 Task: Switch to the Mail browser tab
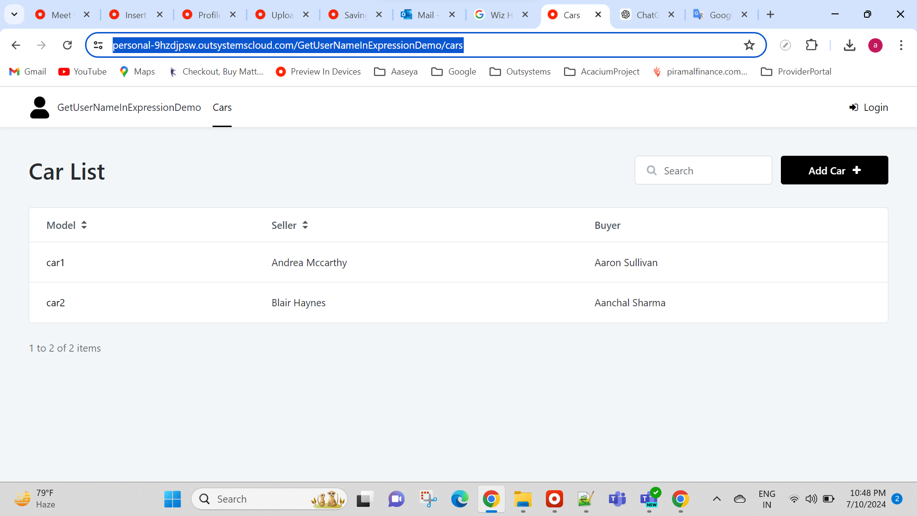tap(427, 15)
